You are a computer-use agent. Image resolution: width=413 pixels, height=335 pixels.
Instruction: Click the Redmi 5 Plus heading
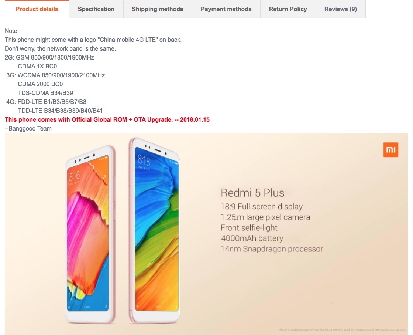tap(252, 193)
